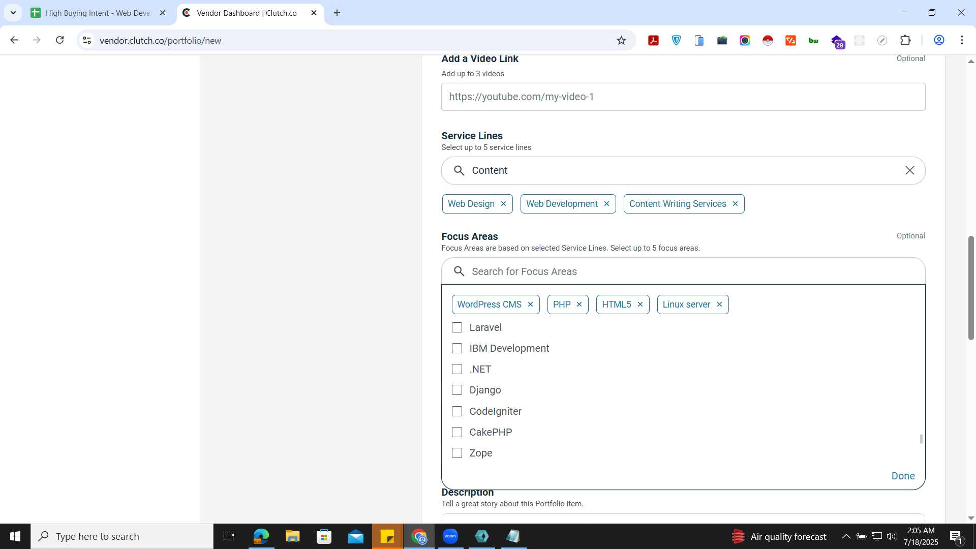Remove the Web Design service line tag
The width and height of the screenshot is (976, 549).
[x=503, y=204]
